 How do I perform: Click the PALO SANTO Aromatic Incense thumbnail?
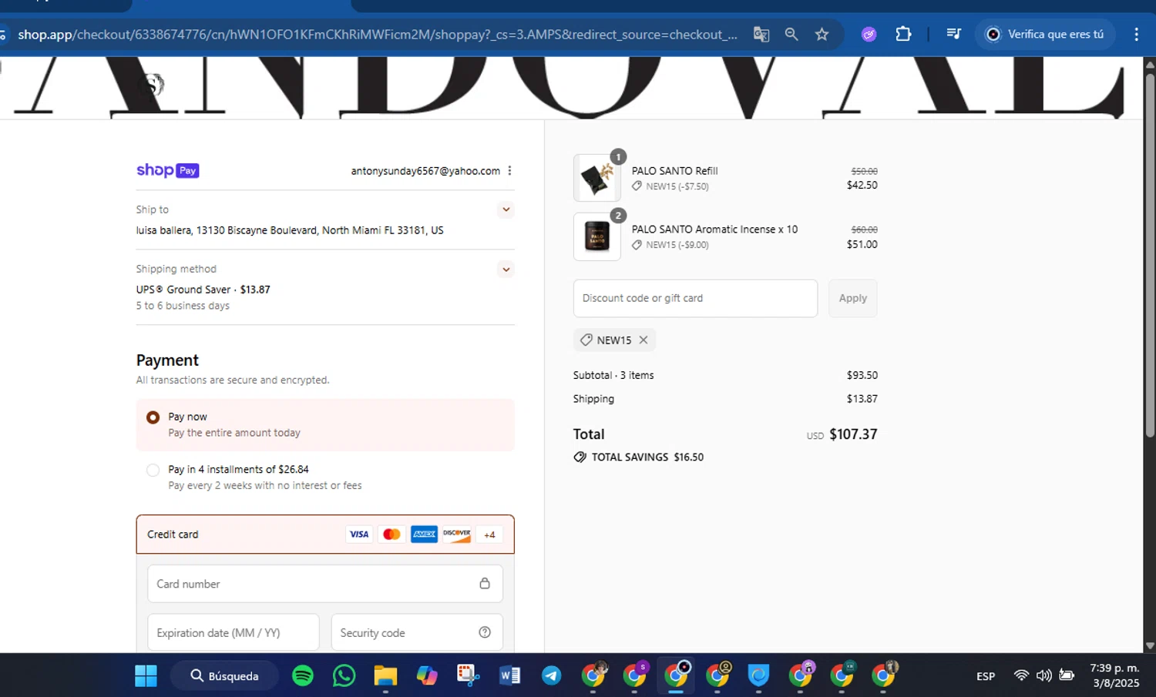tap(596, 236)
